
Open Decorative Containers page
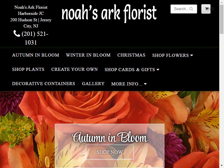(44, 84)
